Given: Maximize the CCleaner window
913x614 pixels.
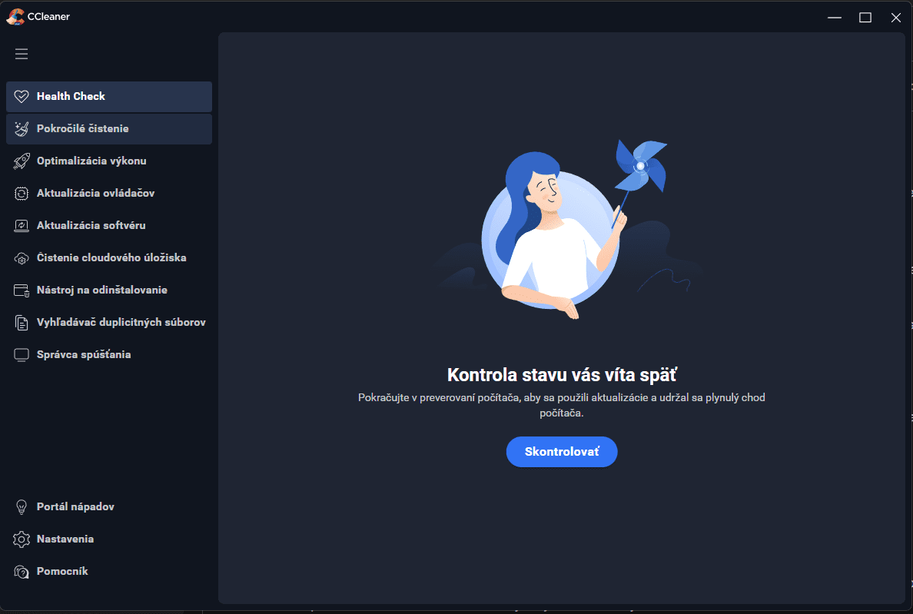Looking at the screenshot, I should tap(865, 17).
